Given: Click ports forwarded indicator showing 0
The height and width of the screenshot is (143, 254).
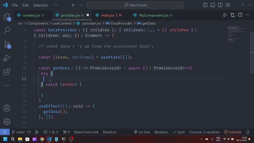Looking at the screenshot, I should (66, 132).
